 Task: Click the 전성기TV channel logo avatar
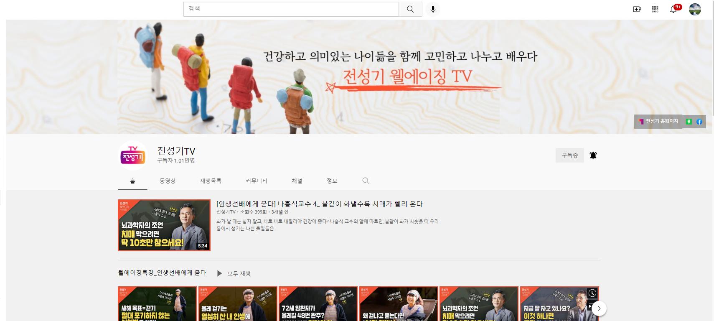point(132,155)
